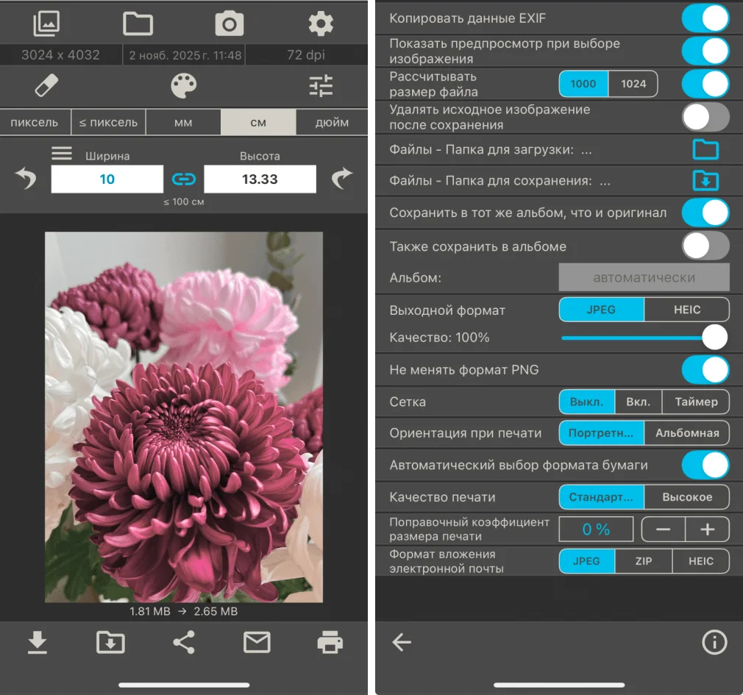Open the presets list menu above Ширина
Screen dimensions: 743x695
tap(62, 153)
